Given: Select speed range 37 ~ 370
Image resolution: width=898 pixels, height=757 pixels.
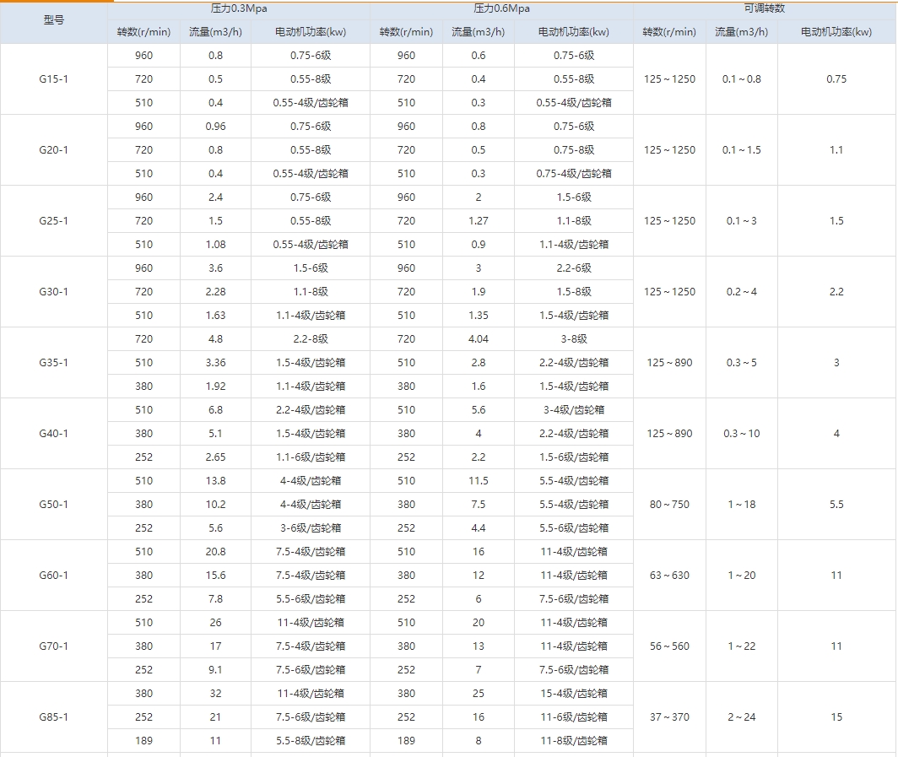Looking at the screenshot, I should 669,717.
